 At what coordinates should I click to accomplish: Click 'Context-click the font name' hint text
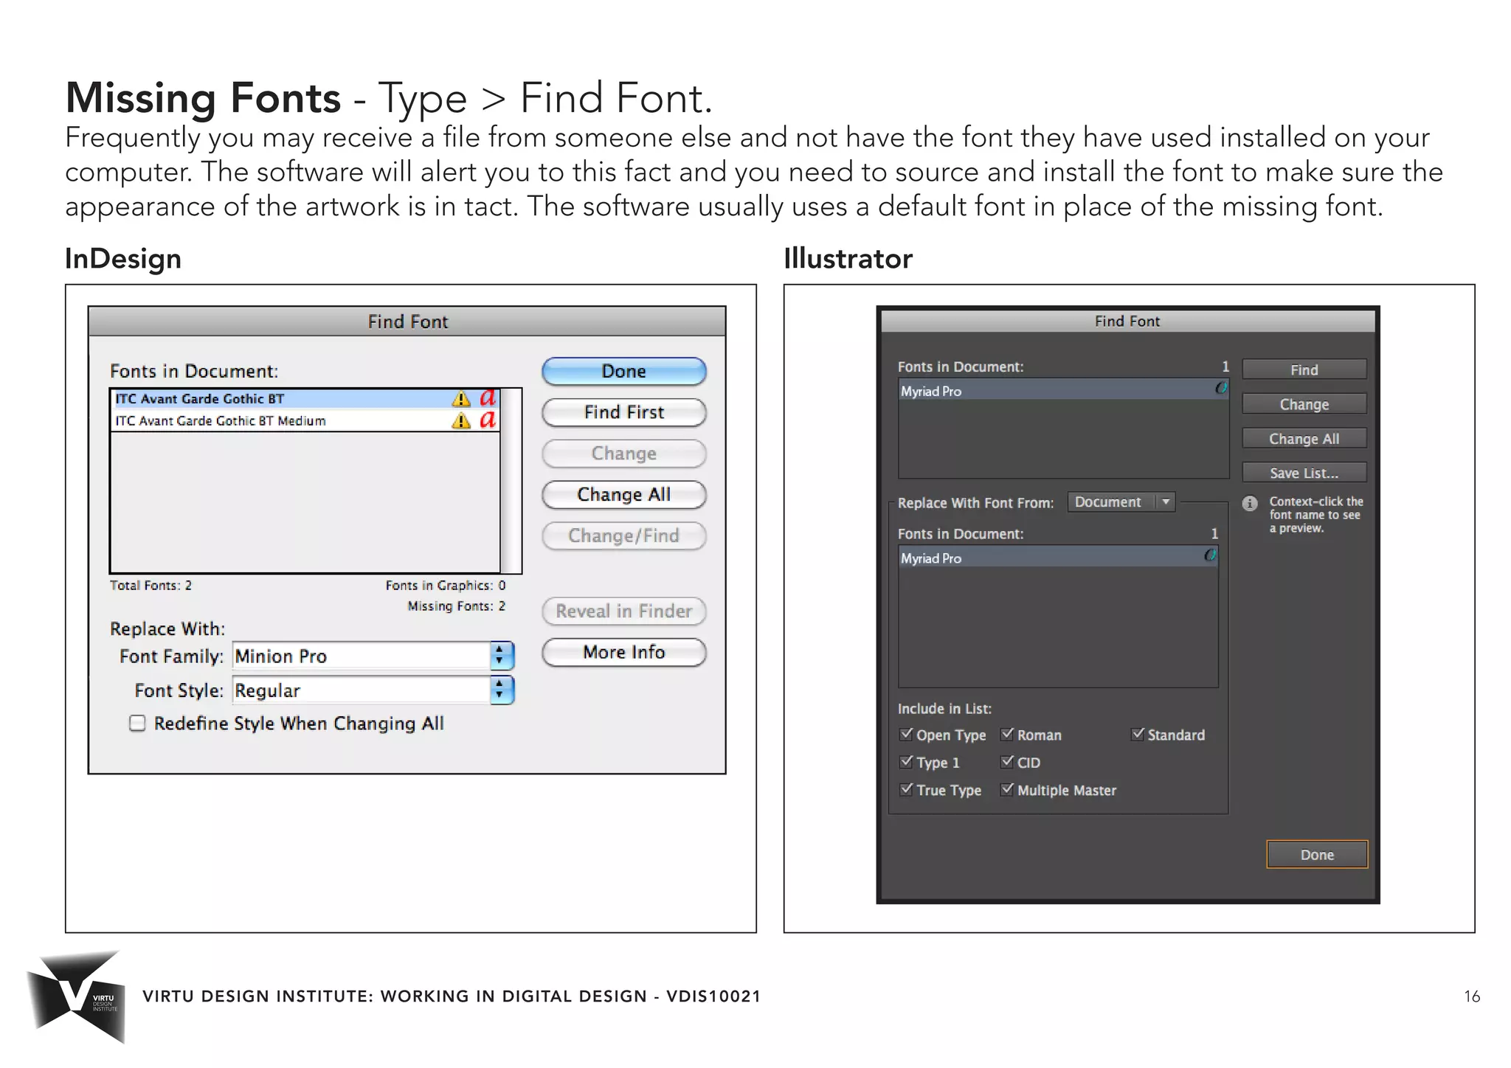(x=1316, y=515)
